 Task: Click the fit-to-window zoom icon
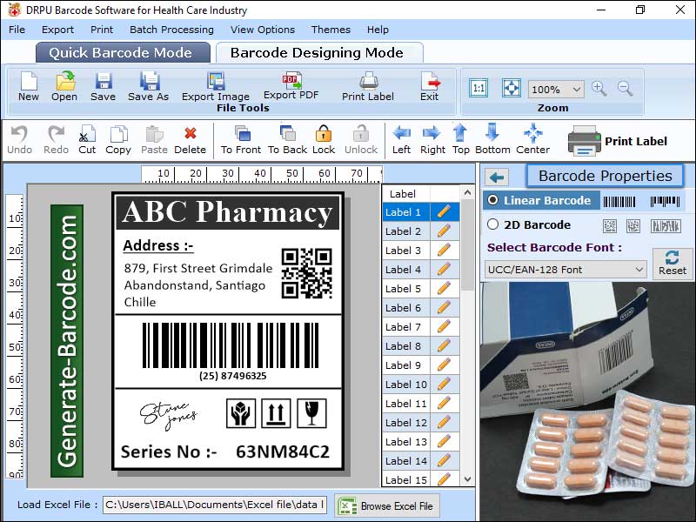click(511, 88)
